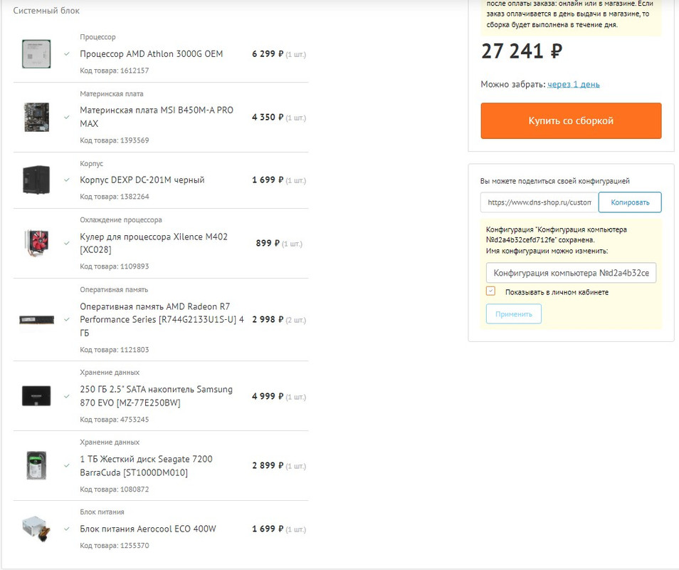The width and height of the screenshot is (679, 570).
Task: Click Код товара: 1080872
Action: [x=115, y=489]
